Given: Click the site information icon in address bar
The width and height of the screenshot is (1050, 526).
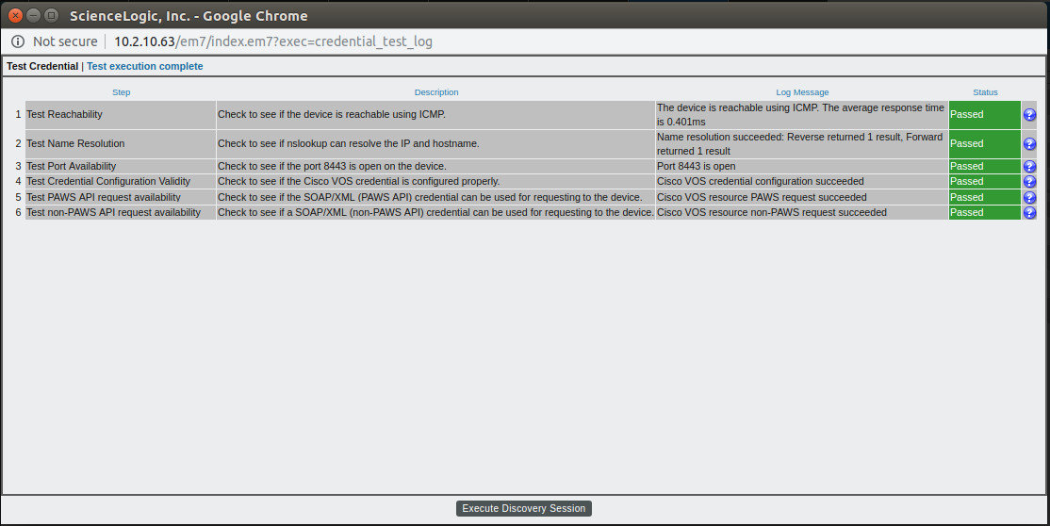Looking at the screenshot, I should tap(18, 41).
